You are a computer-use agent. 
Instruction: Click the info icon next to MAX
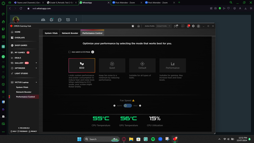[x=140, y=106]
